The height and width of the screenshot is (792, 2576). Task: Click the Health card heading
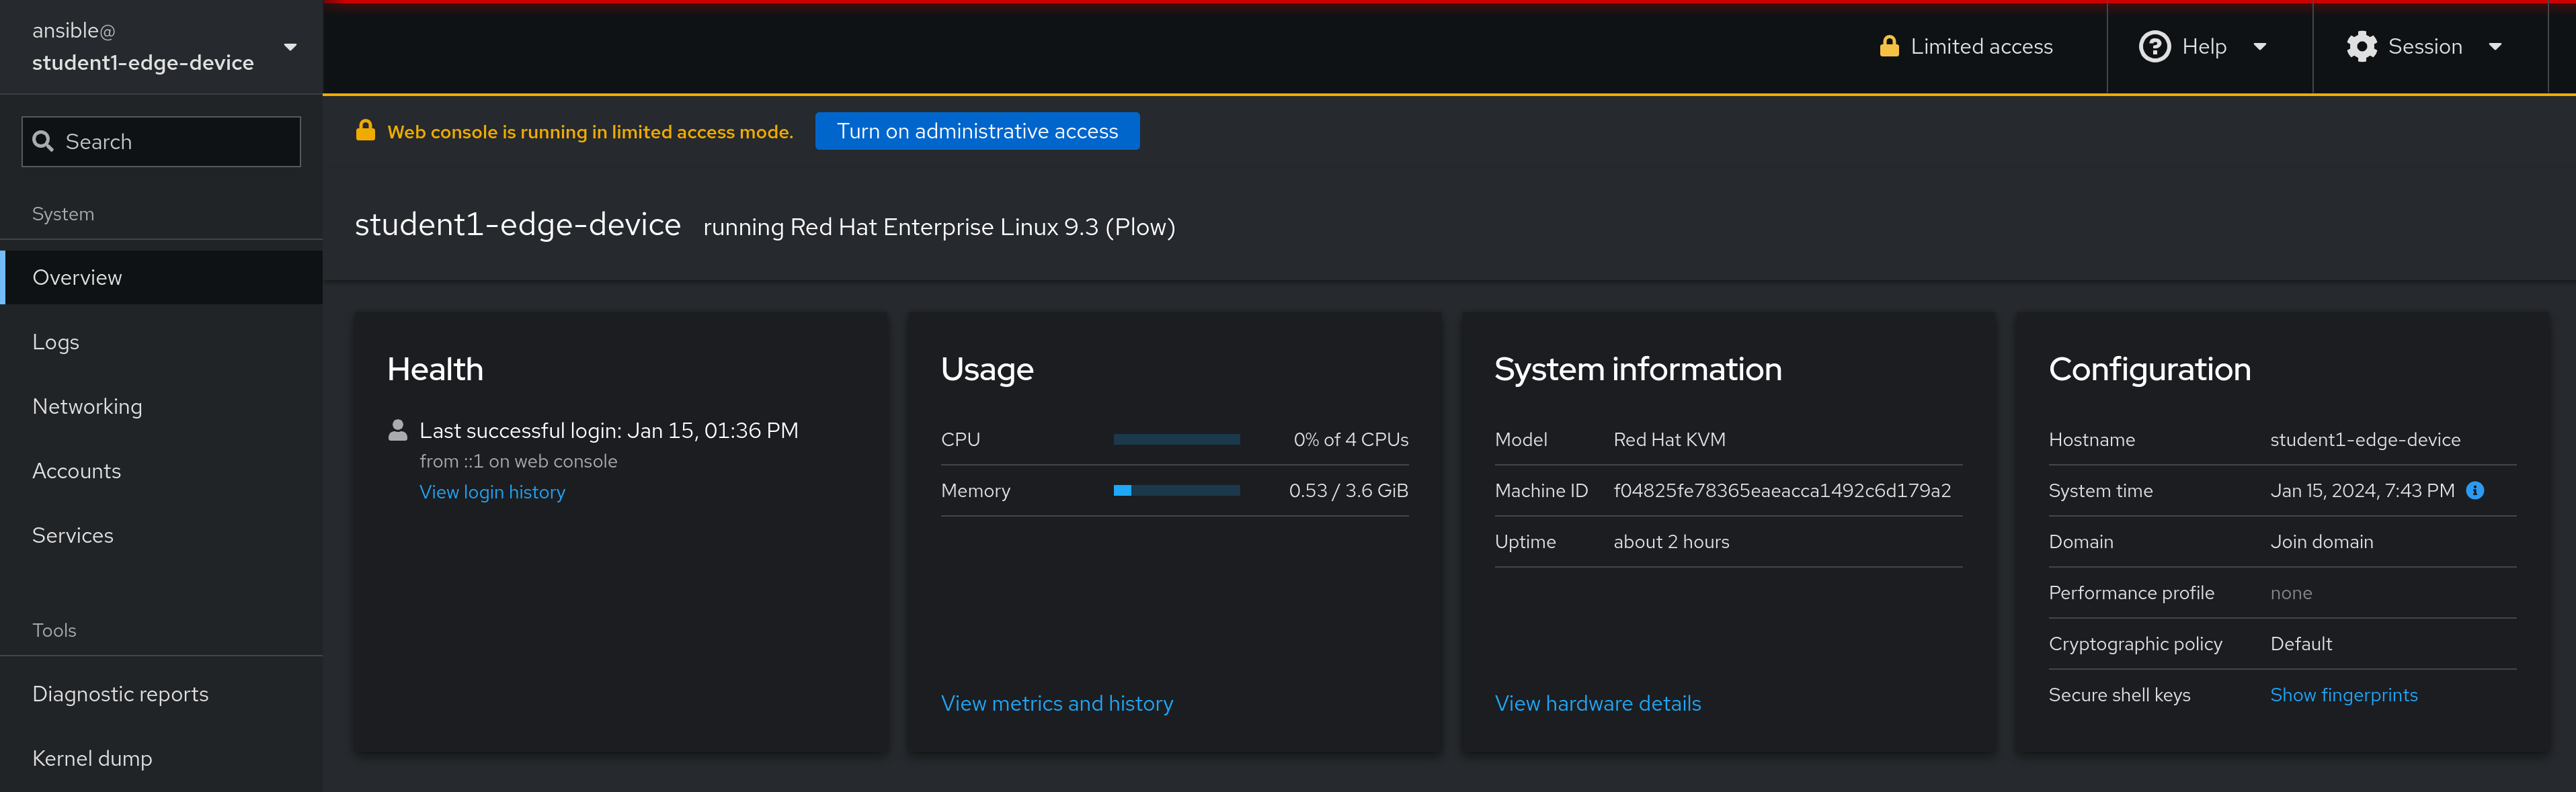[x=435, y=369]
